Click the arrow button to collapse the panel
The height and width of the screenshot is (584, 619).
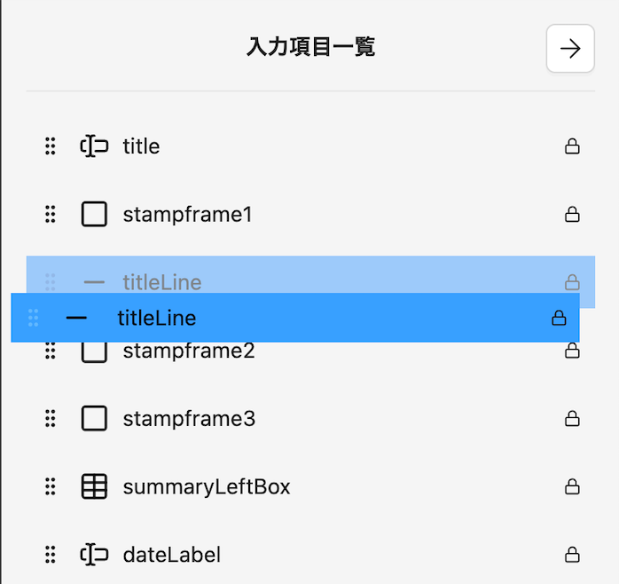570,49
